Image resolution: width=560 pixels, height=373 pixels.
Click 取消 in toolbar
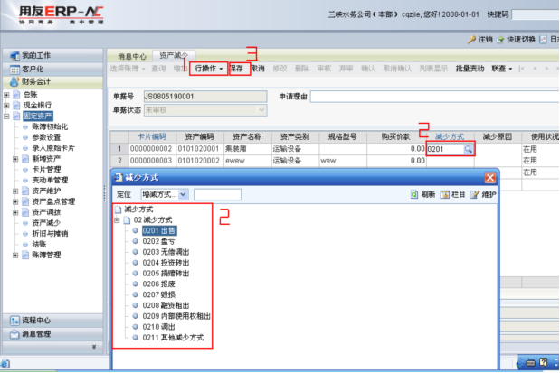pos(258,69)
